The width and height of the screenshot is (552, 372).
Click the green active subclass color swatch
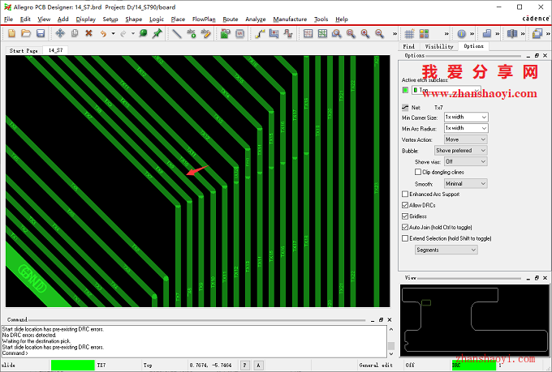coord(405,90)
